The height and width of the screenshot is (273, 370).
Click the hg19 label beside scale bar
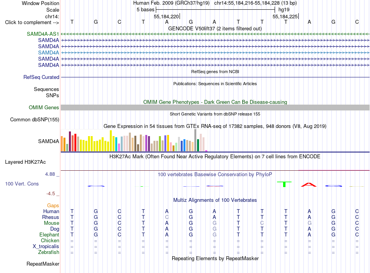[284, 10]
